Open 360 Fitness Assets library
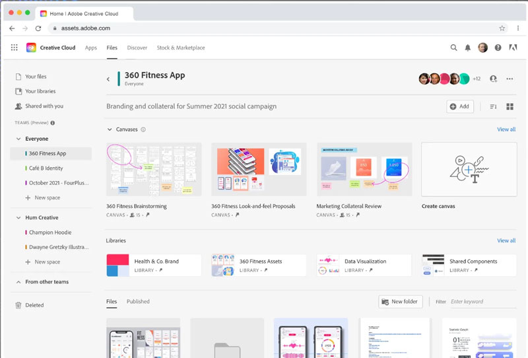 [259, 266]
